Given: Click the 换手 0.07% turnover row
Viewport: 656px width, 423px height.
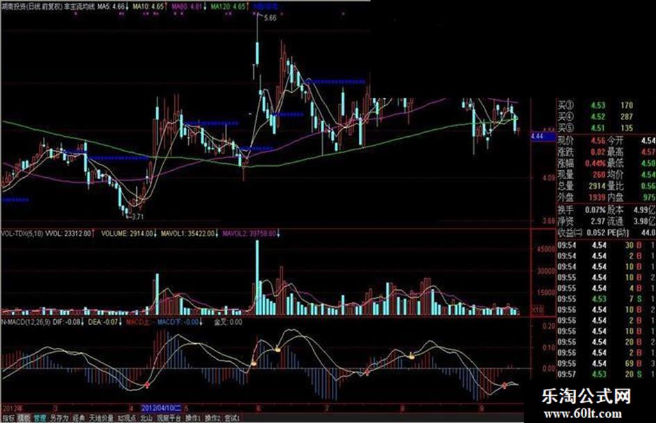Looking at the screenshot, I should pos(582,210).
